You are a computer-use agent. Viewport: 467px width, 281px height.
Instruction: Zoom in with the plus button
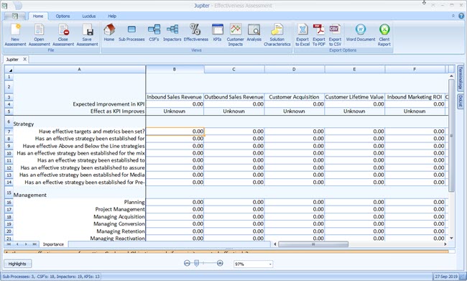coord(220,263)
